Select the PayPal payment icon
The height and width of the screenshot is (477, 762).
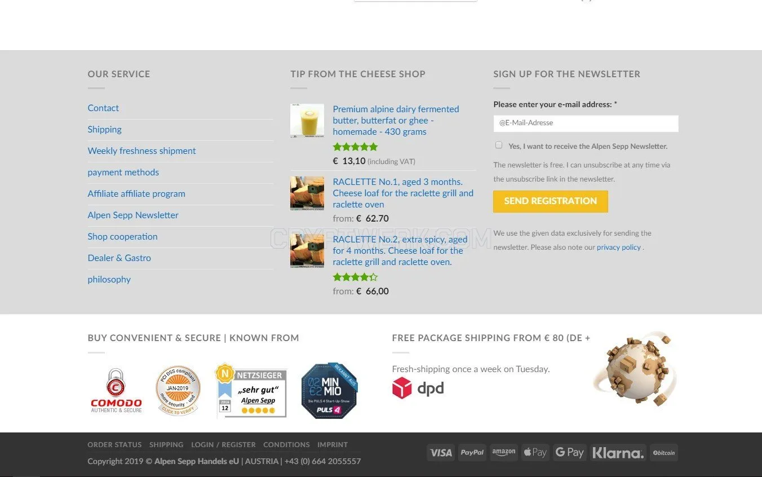click(472, 452)
